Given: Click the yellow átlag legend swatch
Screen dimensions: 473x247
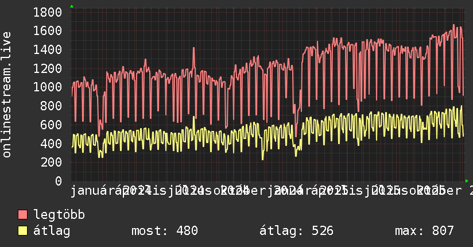Looking at the screenshot, I should click(x=22, y=231).
